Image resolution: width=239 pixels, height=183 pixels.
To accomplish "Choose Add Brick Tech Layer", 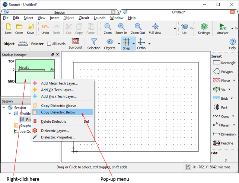I will 63,96.
